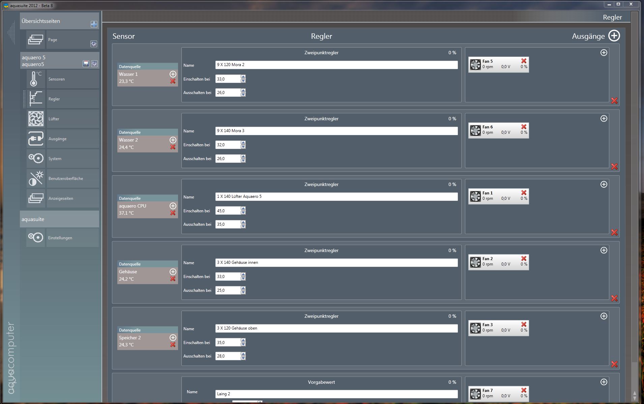Screen dimensions: 644x404
Task: Add data source to aquaero CPU
Action: tap(173, 206)
